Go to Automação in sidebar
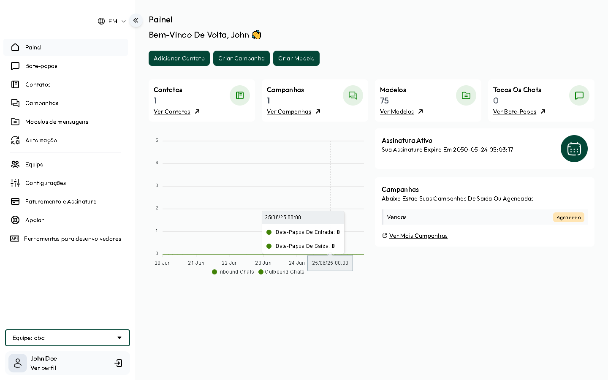This screenshot has width=608, height=380. click(41, 140)
